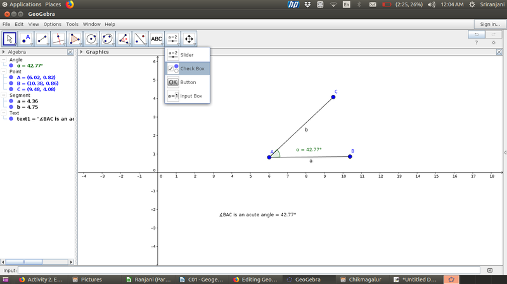Open the Window menu

(x=91, y=24)
